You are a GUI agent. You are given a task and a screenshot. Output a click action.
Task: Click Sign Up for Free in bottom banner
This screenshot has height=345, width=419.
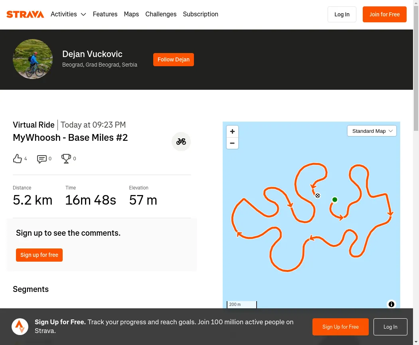pyautogui.click(x=340, y=327)
